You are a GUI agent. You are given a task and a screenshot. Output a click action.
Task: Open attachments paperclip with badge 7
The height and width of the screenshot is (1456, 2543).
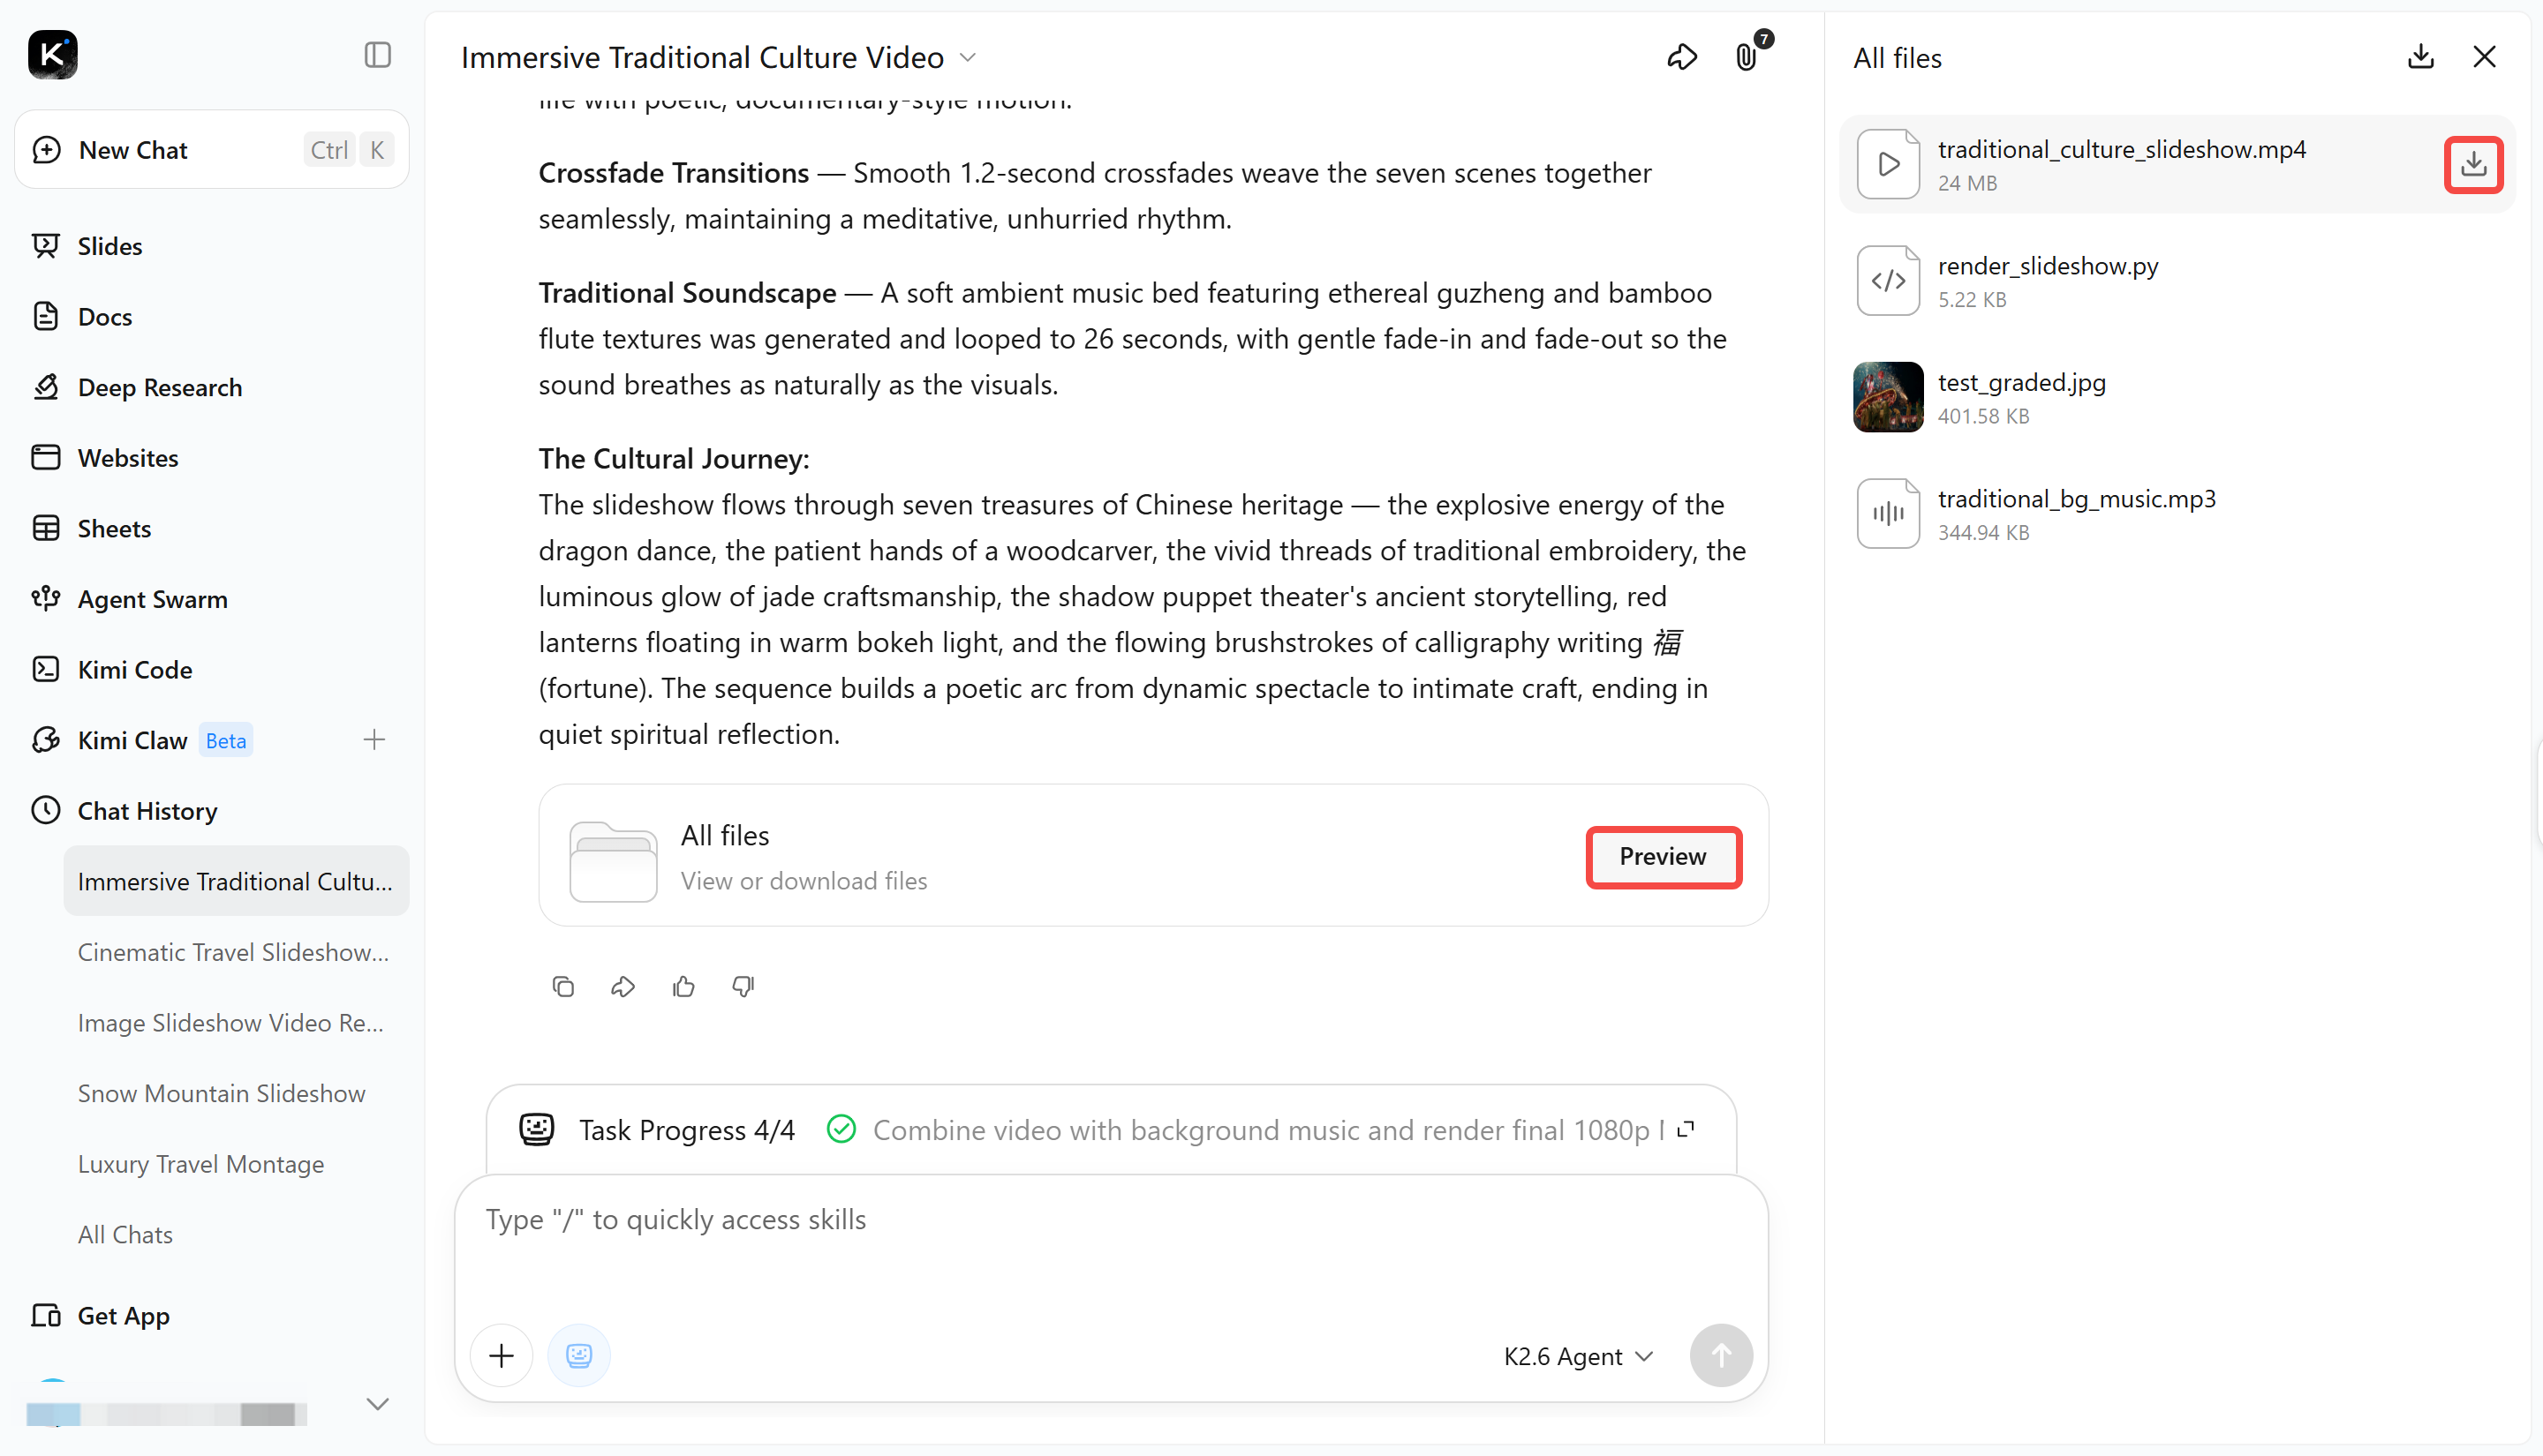tap(1747, 57)
